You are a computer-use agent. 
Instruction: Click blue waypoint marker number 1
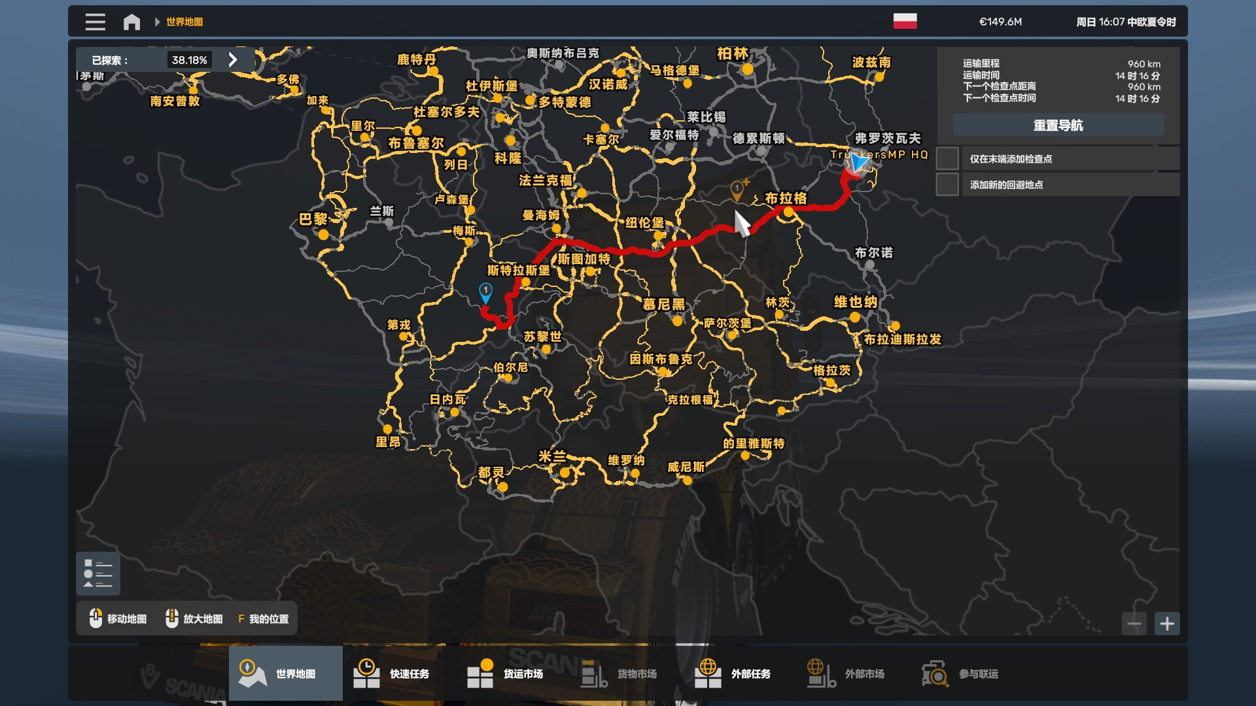click(x=485, y=292)
